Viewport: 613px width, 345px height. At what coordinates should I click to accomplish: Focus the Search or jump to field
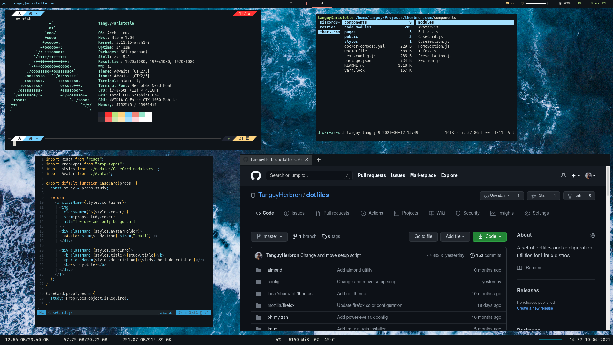(309, 176)
